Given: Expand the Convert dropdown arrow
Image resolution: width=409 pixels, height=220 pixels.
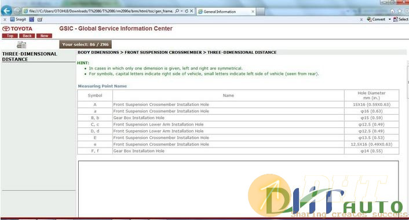Looking at the screenshot, I should pos(390,19).
